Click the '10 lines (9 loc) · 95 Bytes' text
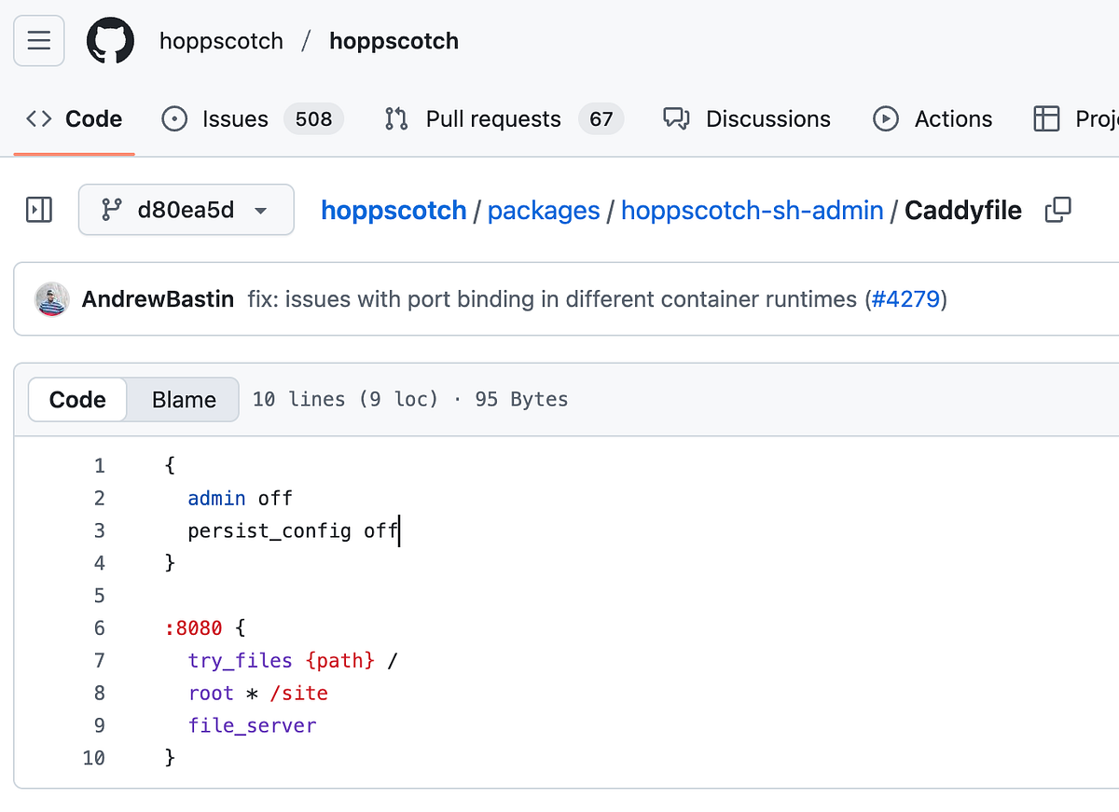1119x812 pixels. tap(410, 399)
